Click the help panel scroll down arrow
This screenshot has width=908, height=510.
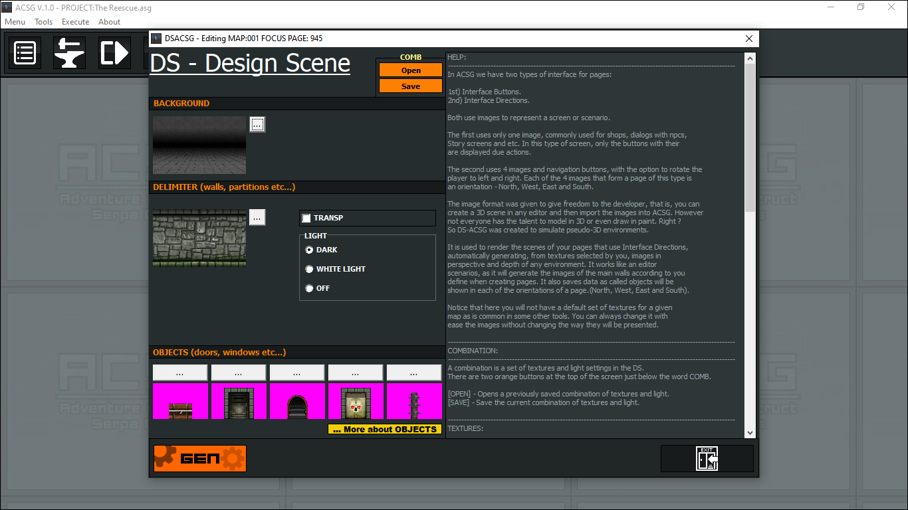tap(750, 432)
